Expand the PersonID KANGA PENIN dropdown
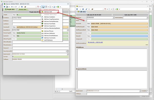 click(147, 24)
